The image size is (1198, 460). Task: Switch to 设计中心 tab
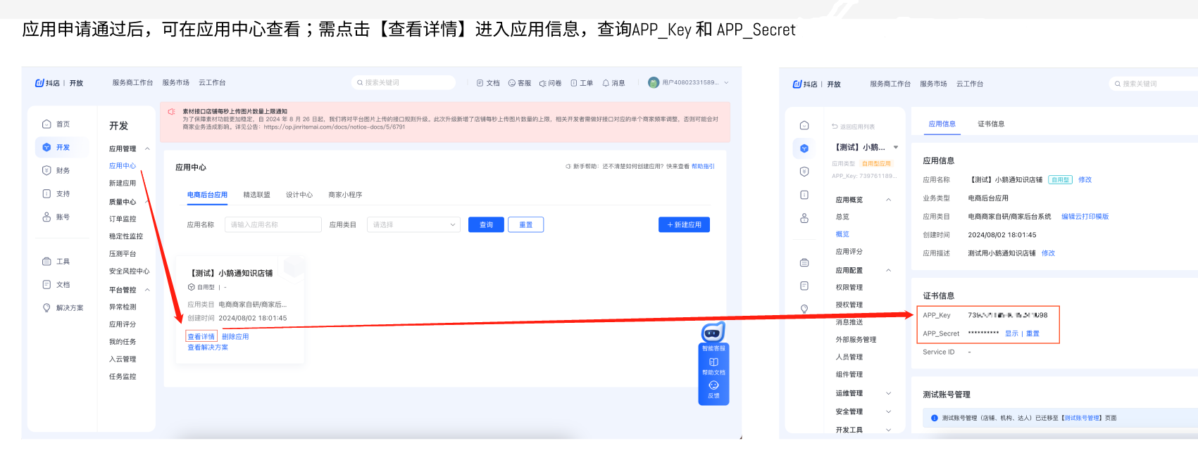(x=299, y=195)
